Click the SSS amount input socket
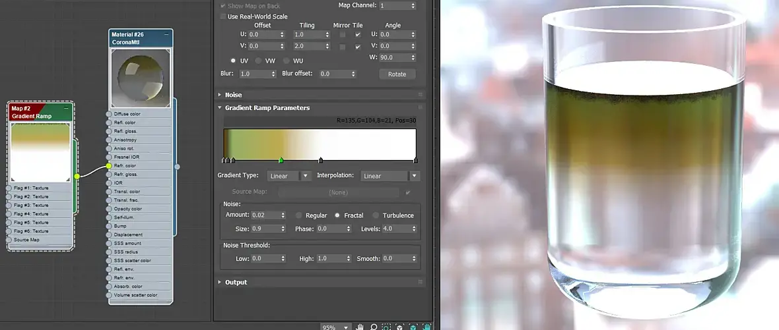Image resolution: width=779 pixels, height=330 pixels. click(109, 243)
